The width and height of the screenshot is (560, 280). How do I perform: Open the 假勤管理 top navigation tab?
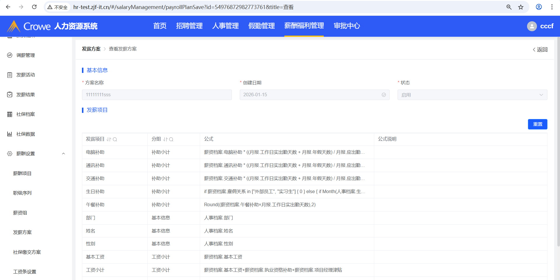(x=261, y=26)
